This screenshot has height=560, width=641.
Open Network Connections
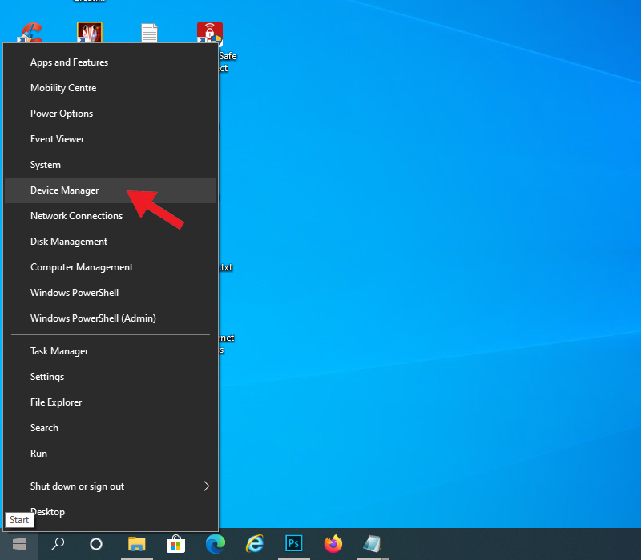pyautogui.click(x=111, y=216)
